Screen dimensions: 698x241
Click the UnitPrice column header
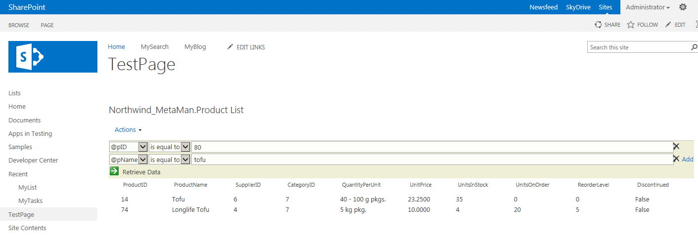(421, 185)
